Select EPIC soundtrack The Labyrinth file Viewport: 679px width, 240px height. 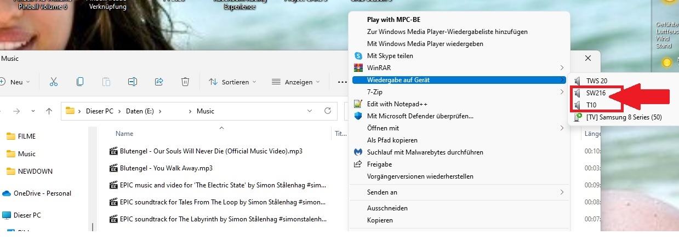pyautogui.click(x=224, y=220)
